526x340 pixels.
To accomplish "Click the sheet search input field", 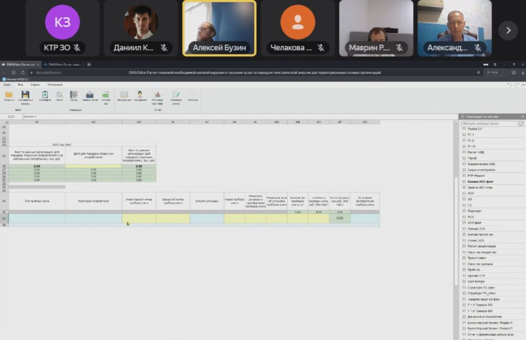I will pos(489,124).
